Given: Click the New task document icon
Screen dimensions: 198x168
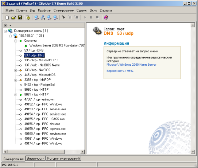Looking at the screenshot, I should (7, 17).
